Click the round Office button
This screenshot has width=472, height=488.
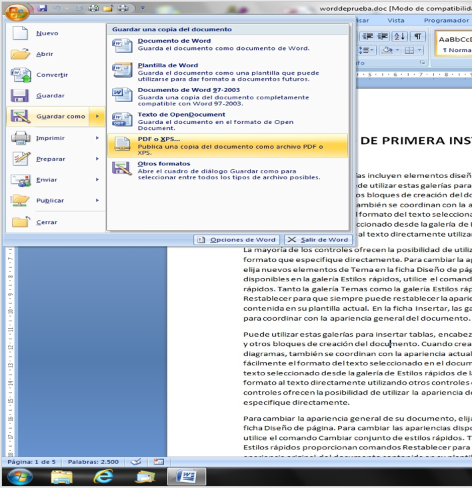pos(17,12)
